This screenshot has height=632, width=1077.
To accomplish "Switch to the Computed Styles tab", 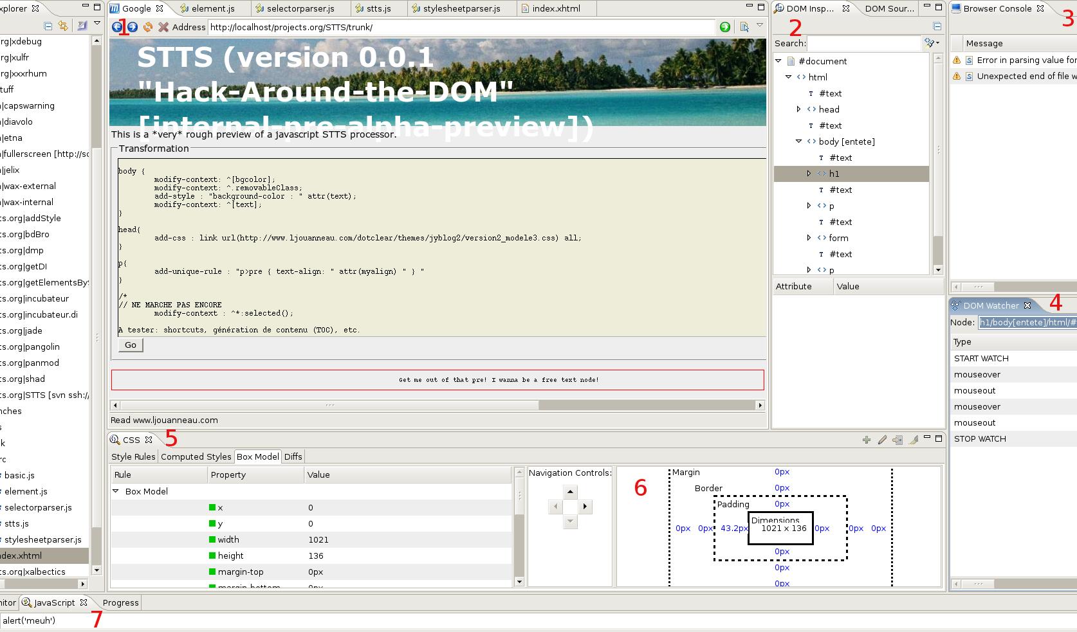I will (196, 456).
